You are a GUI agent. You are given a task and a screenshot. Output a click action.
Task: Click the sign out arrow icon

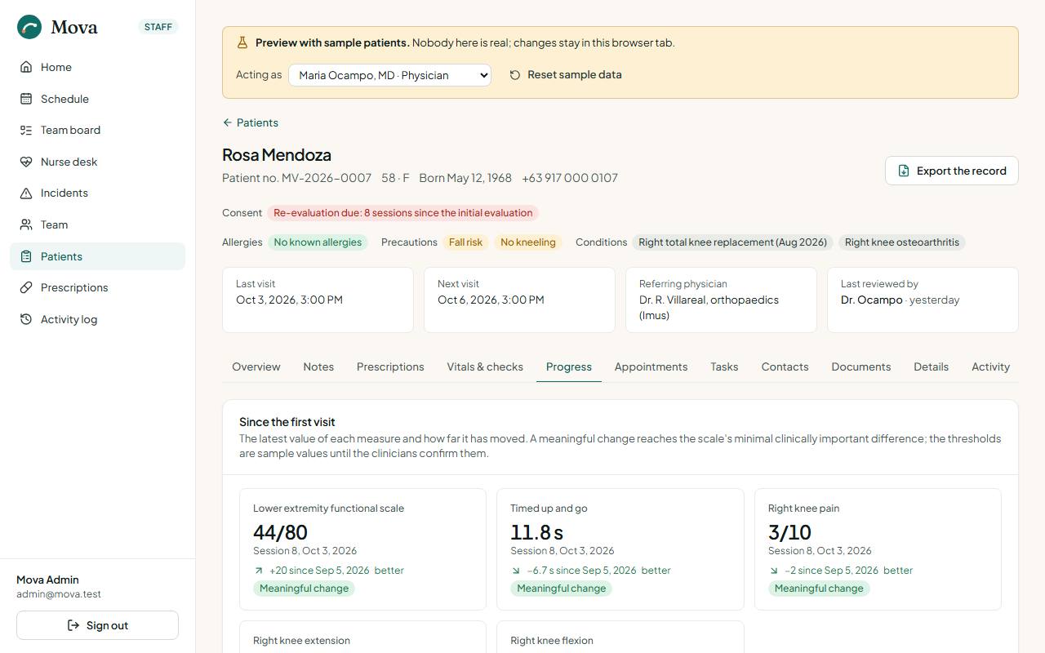click(x=73, y=625)
